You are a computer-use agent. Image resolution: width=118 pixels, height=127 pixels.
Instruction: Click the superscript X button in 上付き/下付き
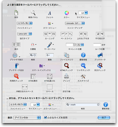pyautogui.click(x=81, y=34)
